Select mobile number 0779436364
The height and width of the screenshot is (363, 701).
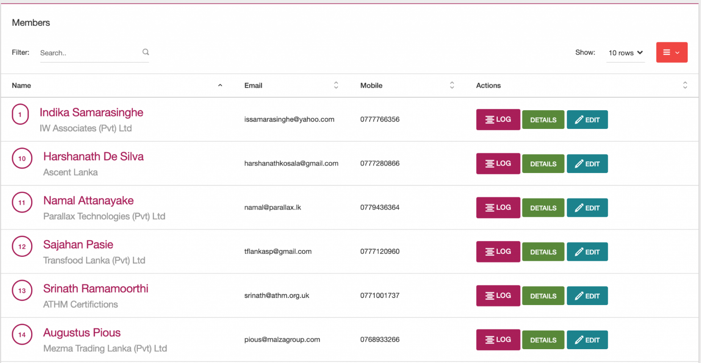pyautogui.click(x=380, y=207)
